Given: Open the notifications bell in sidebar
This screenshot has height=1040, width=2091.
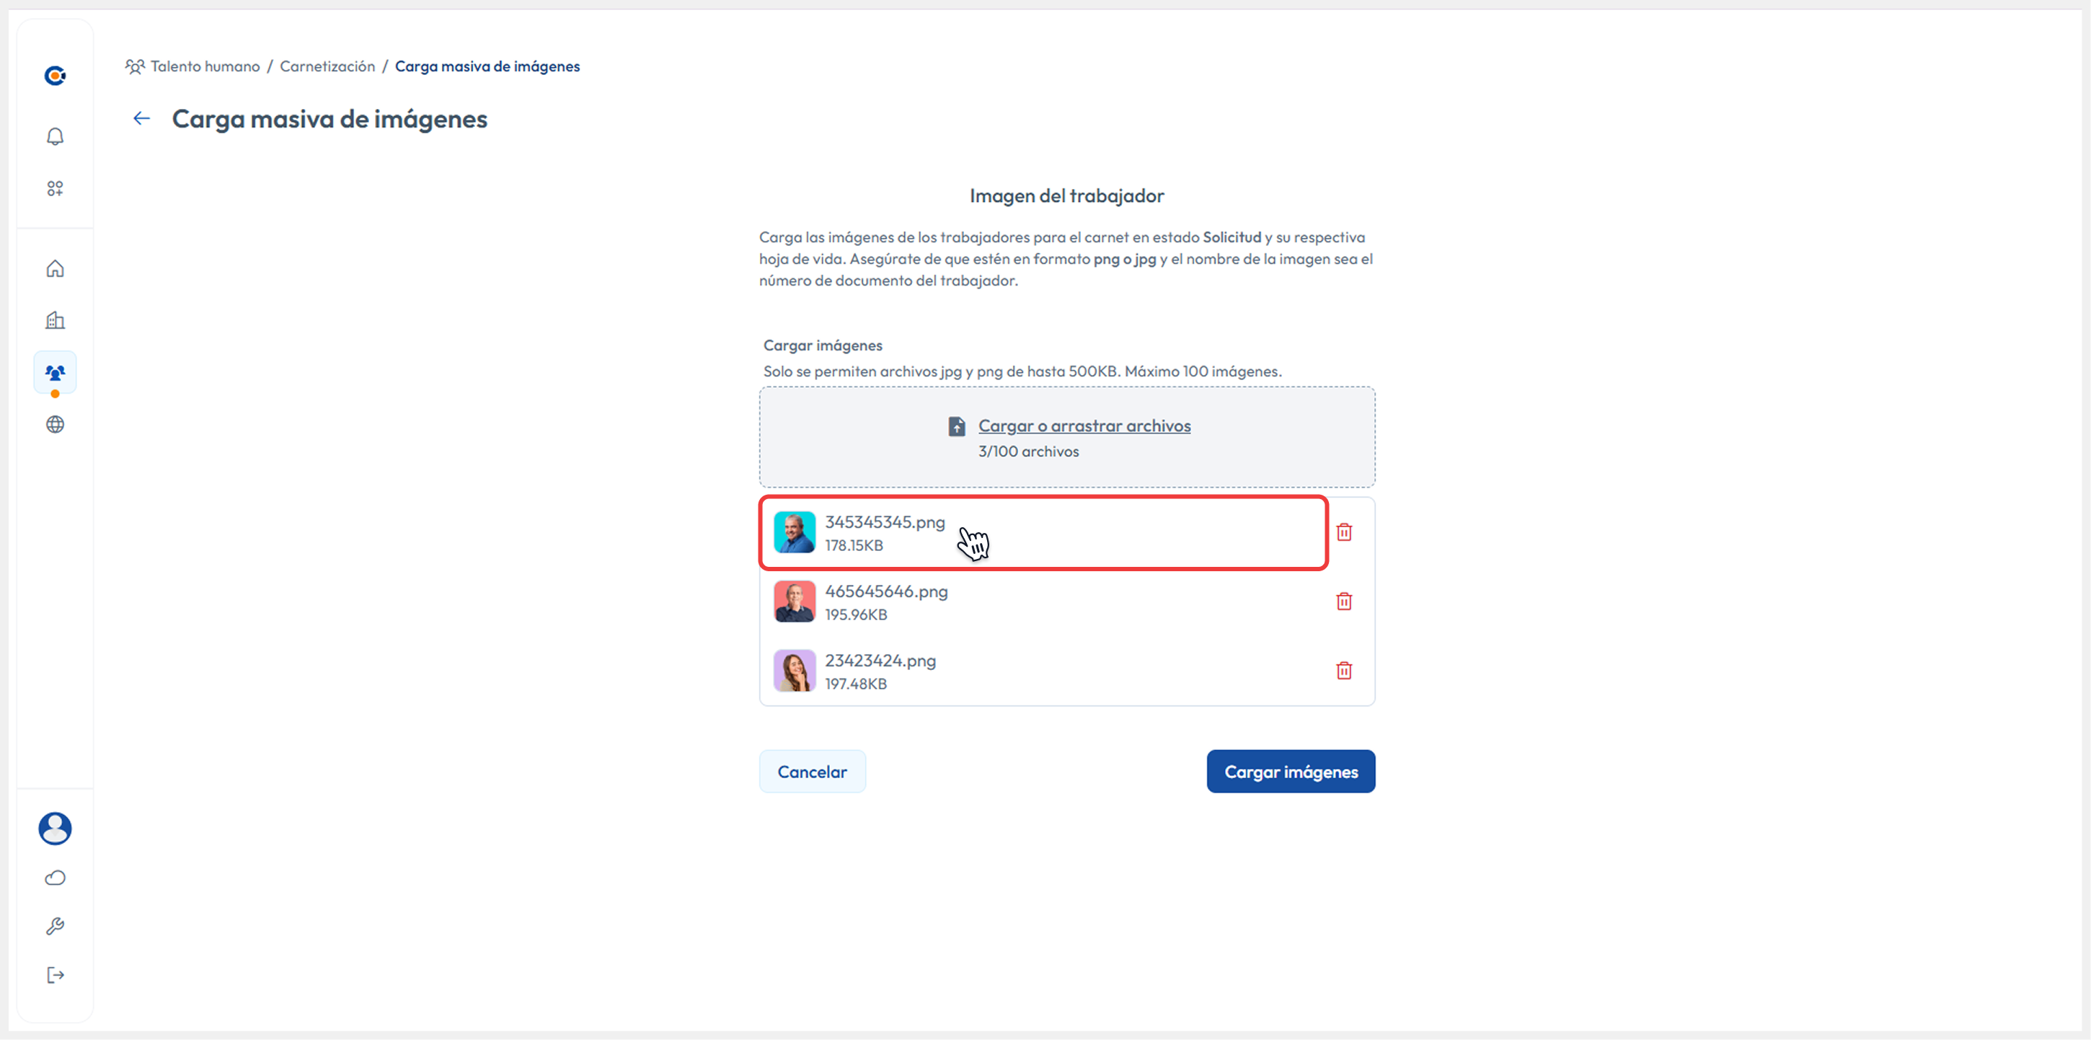Looking at the screenshot, I should pos(56,136).
